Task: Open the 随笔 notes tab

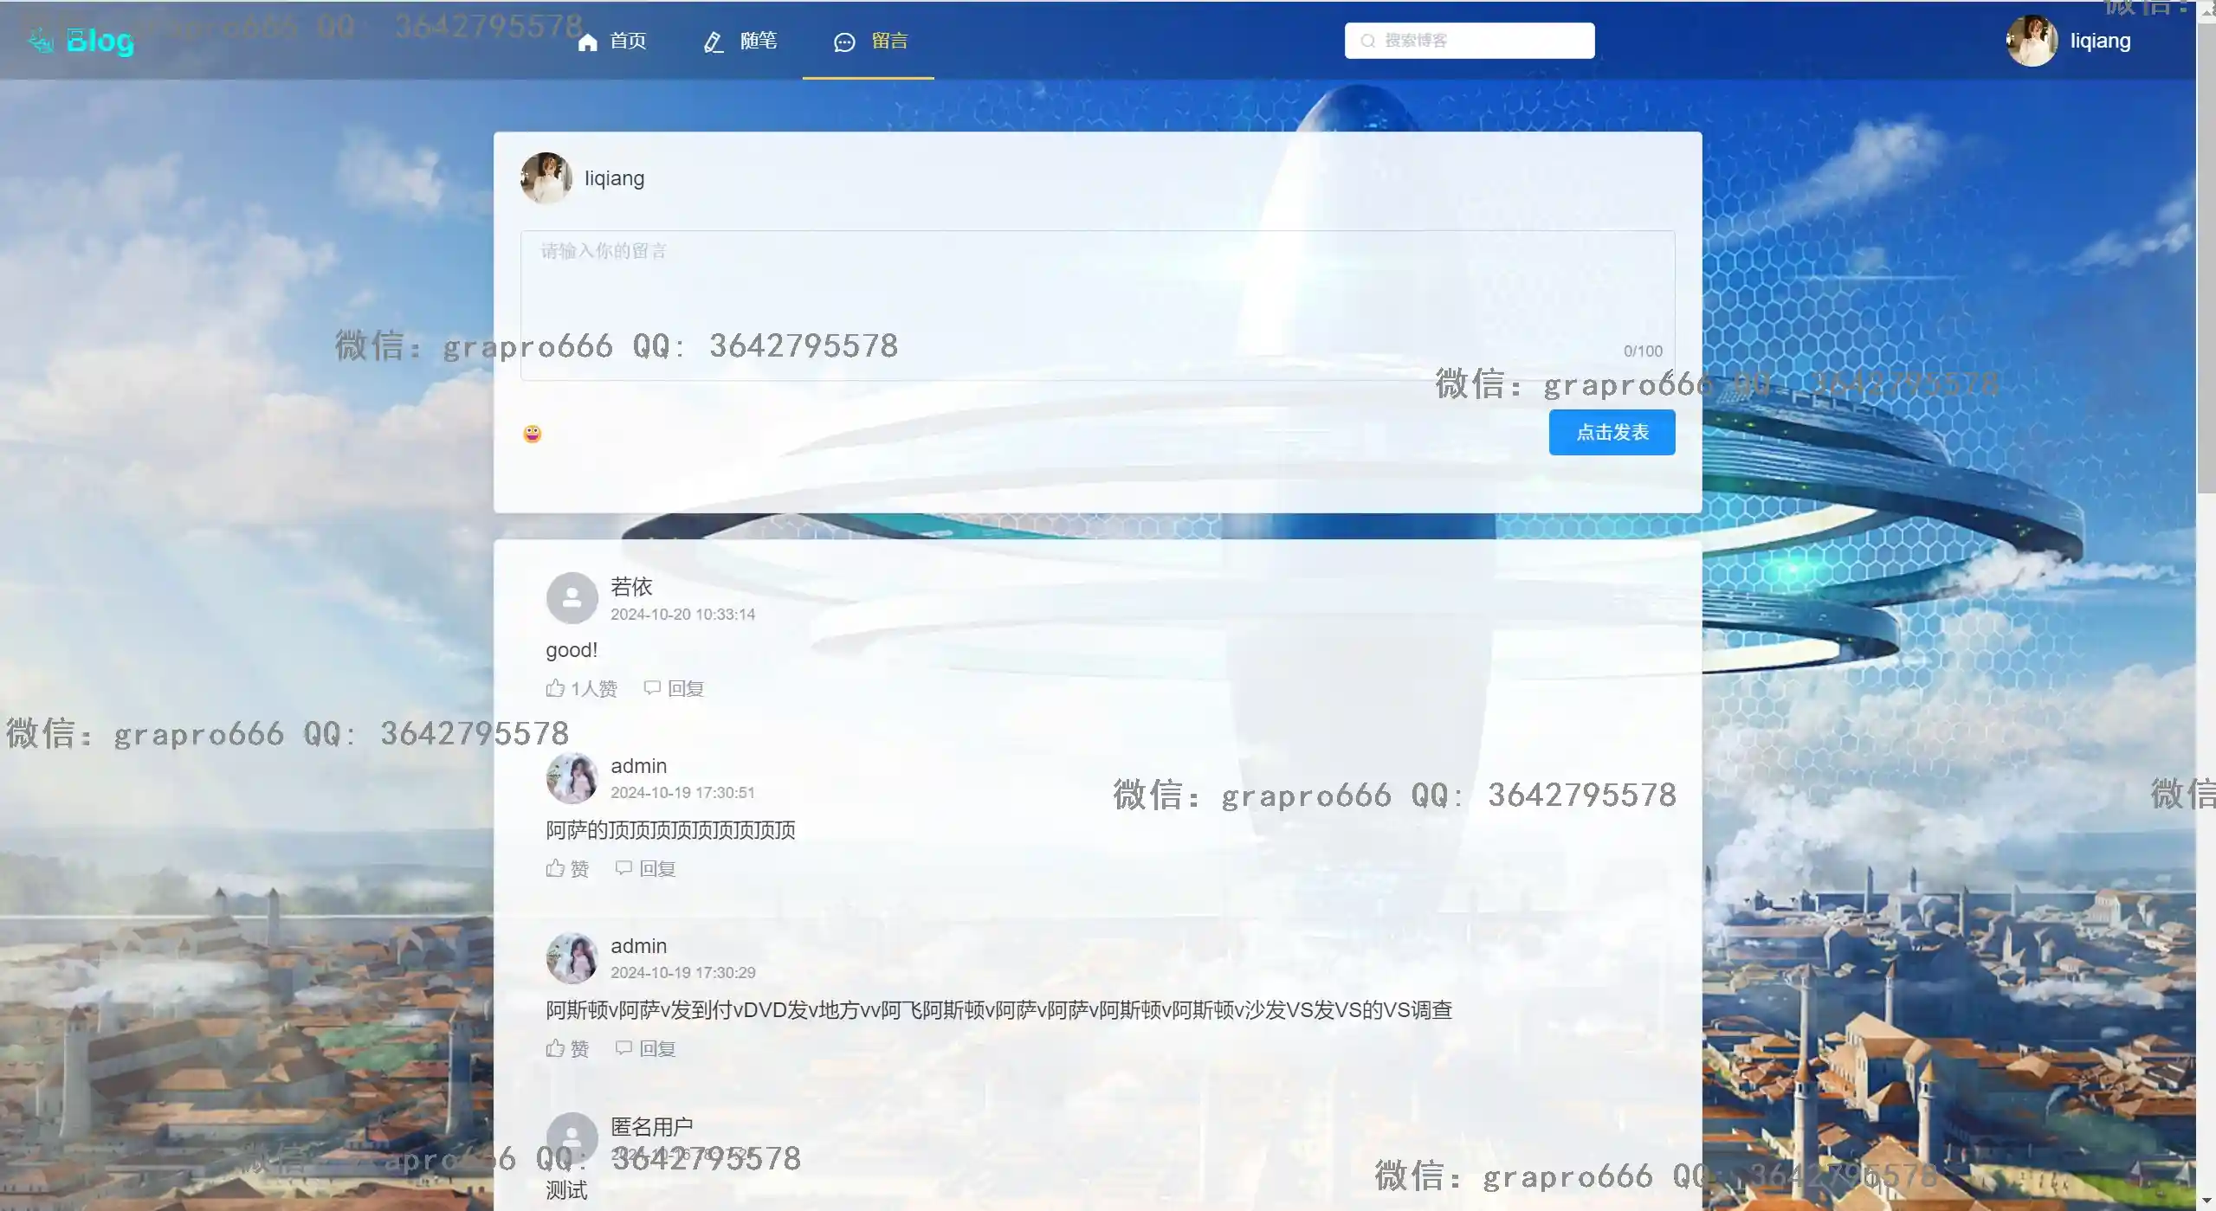Action: click(x=740, y=41)
